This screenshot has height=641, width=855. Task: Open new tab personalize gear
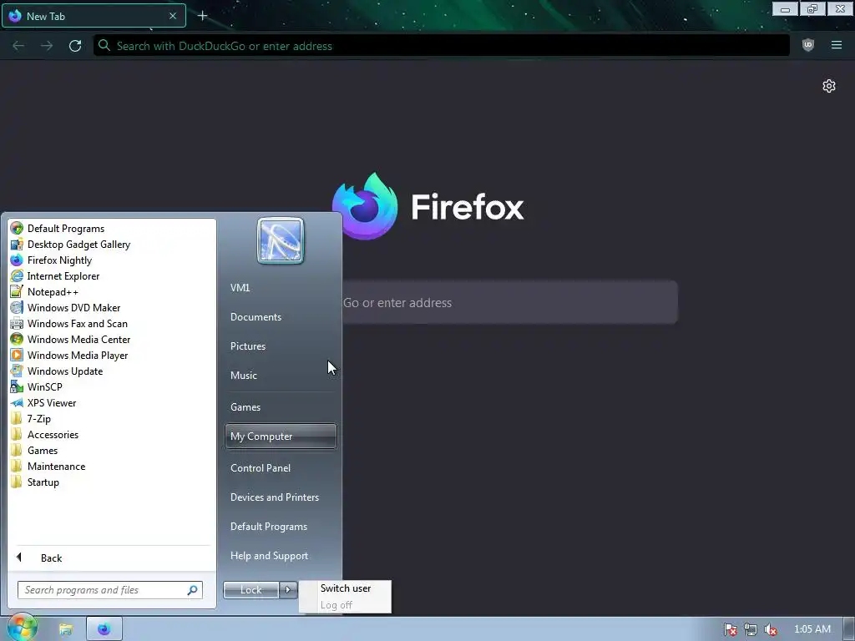point(829,86)
